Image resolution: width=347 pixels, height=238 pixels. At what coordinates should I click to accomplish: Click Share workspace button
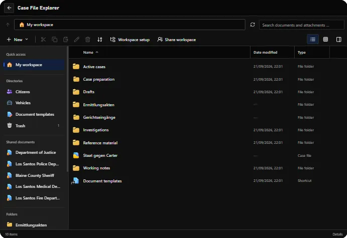tap(177, 40)
